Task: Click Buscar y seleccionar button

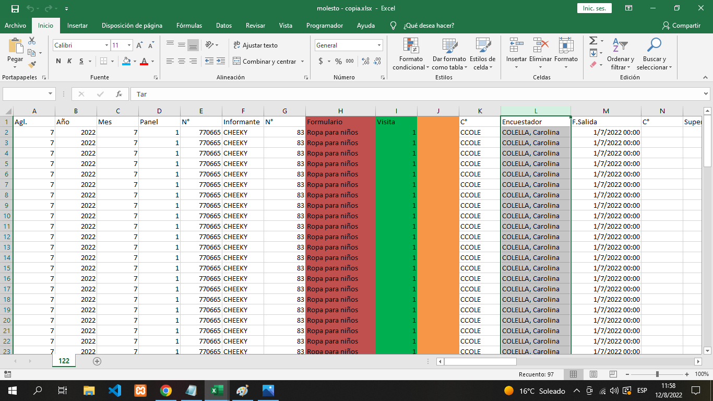Action: click(654, 54)
